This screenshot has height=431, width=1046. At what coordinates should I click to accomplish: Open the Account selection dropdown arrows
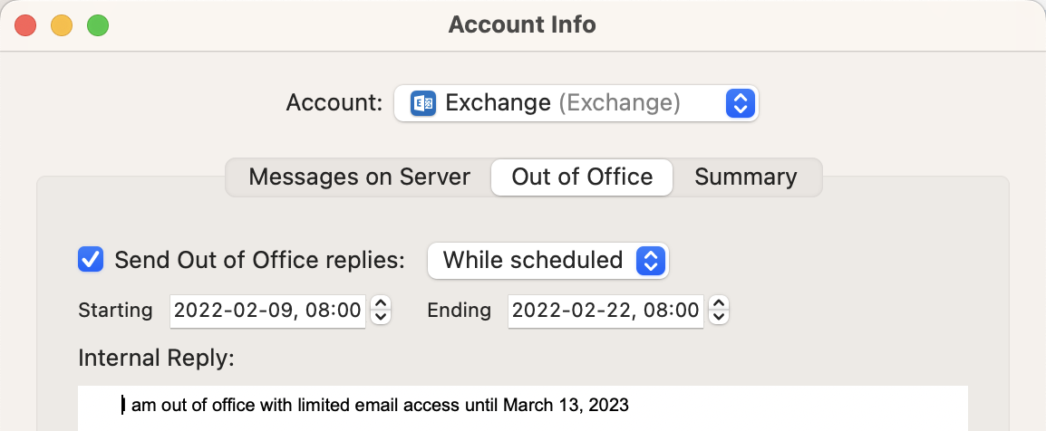[x=740, y=103]
